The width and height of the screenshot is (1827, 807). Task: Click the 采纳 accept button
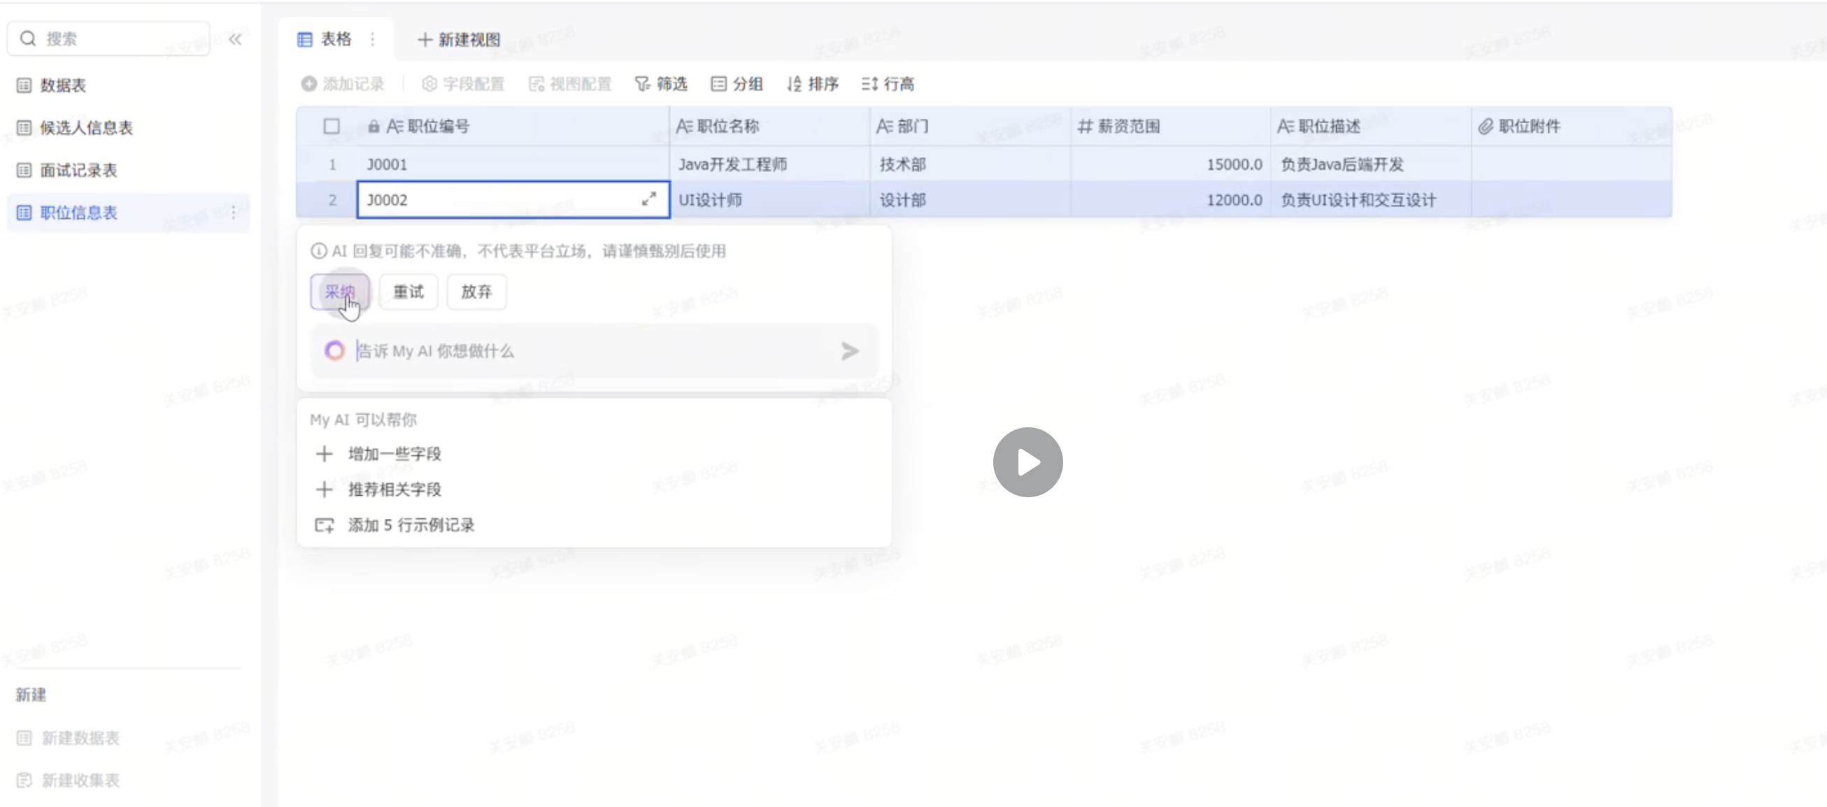coord(340,292)
